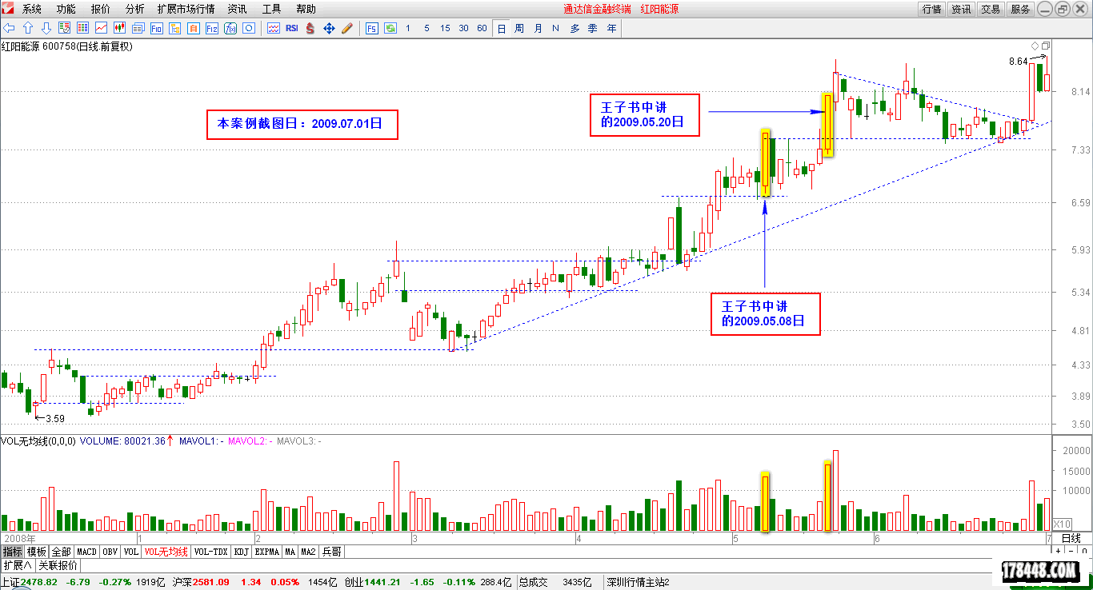Viewport: 1093px width, 590px height.
Task: Open the intraday trend line chart icon
Action: pos(101,28)
